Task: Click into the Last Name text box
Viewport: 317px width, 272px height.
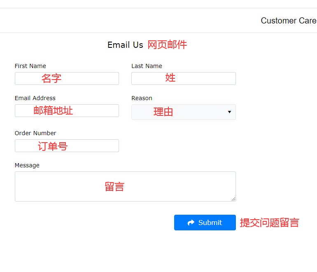Action: [x=183, y=79]
